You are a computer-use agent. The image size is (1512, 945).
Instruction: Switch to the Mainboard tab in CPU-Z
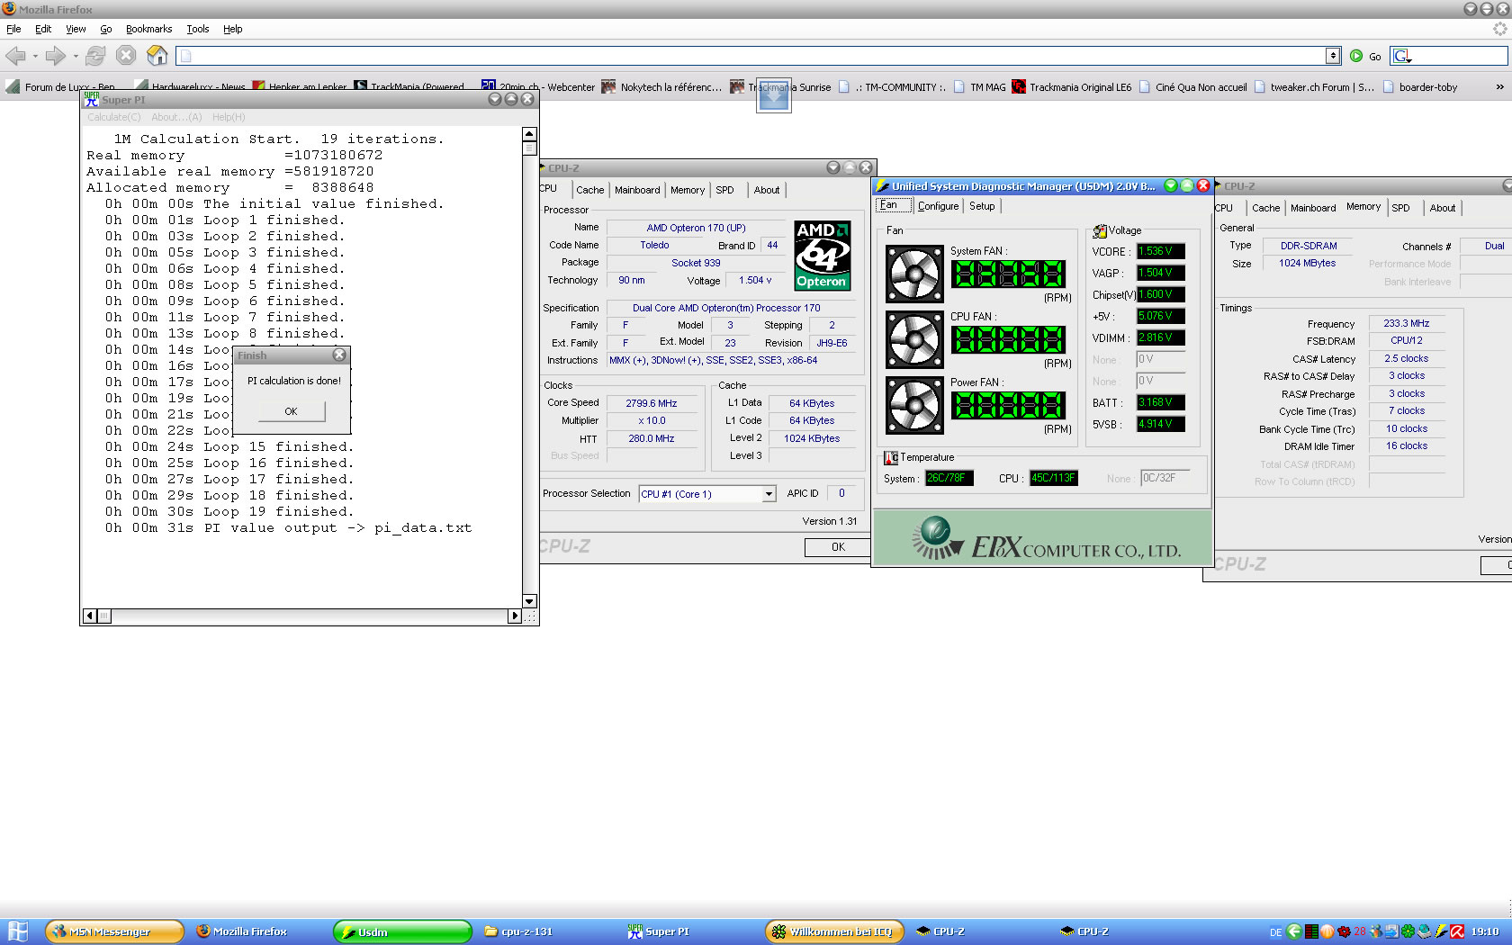point(637,190)
